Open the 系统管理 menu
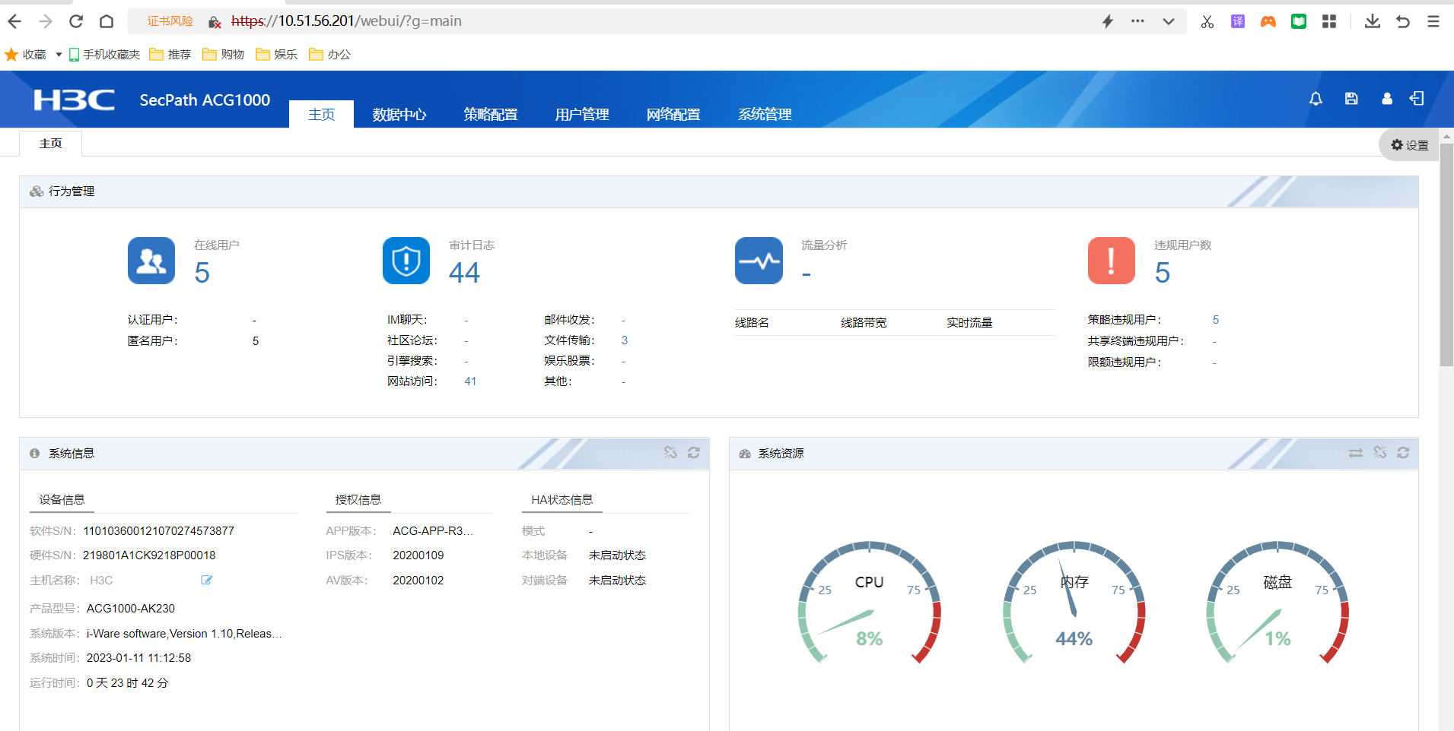Viewport: 1454px width, 731px height. click(x=765, y=115)
